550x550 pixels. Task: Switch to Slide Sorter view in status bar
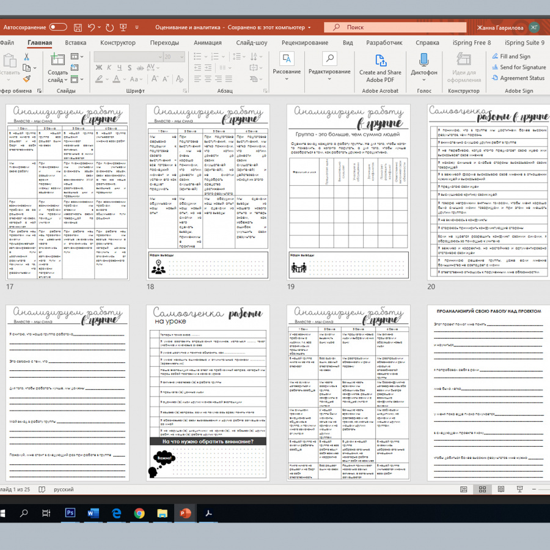click(482, 490)
